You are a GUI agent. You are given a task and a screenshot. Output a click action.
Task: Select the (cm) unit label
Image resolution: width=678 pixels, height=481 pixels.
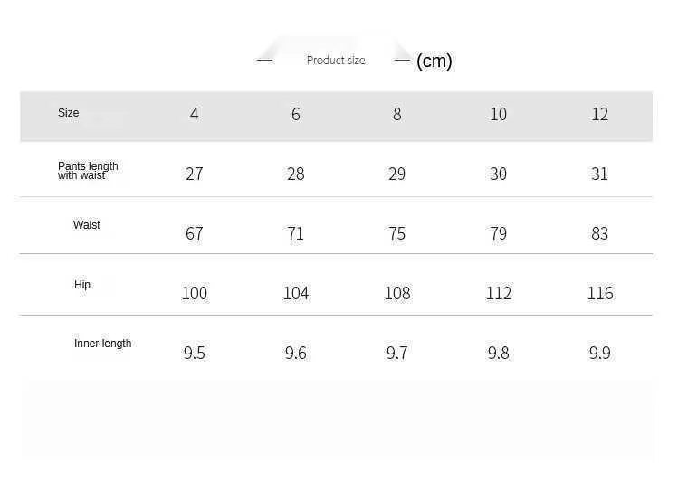[434, 61]
